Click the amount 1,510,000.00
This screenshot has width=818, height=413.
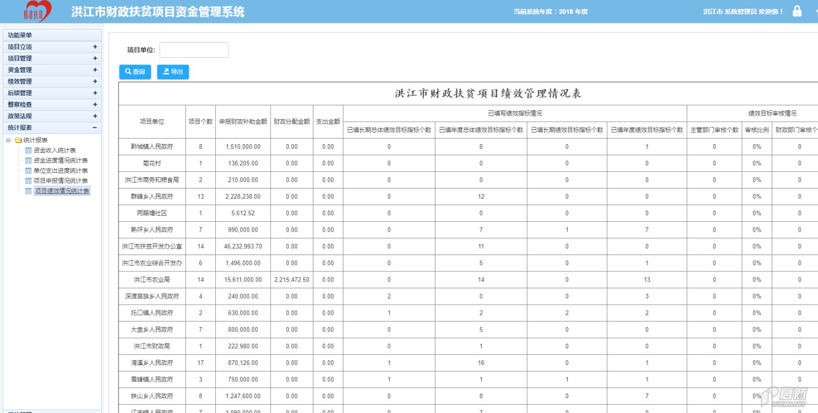[243, 147]
